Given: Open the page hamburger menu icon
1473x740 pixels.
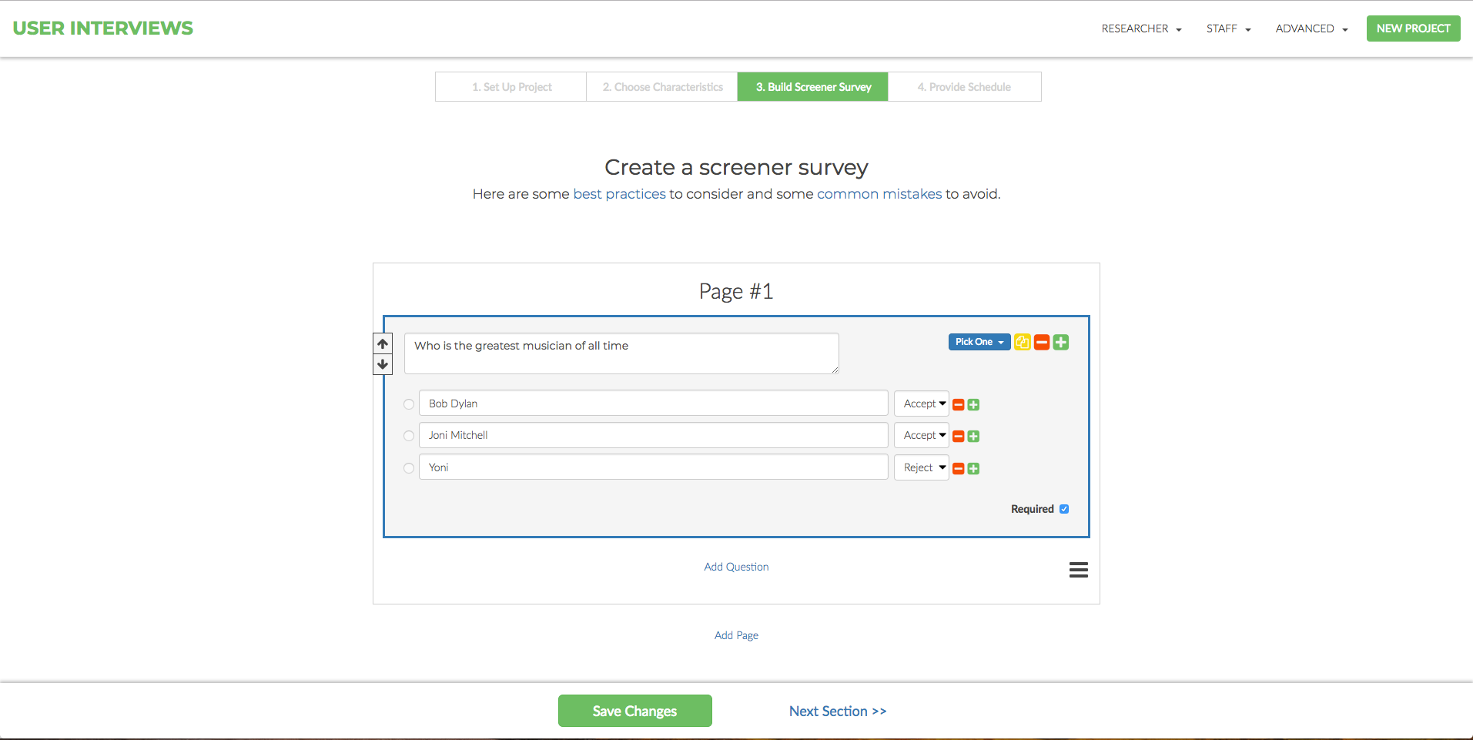Looking at the screenshot, I should [1078, 569].
